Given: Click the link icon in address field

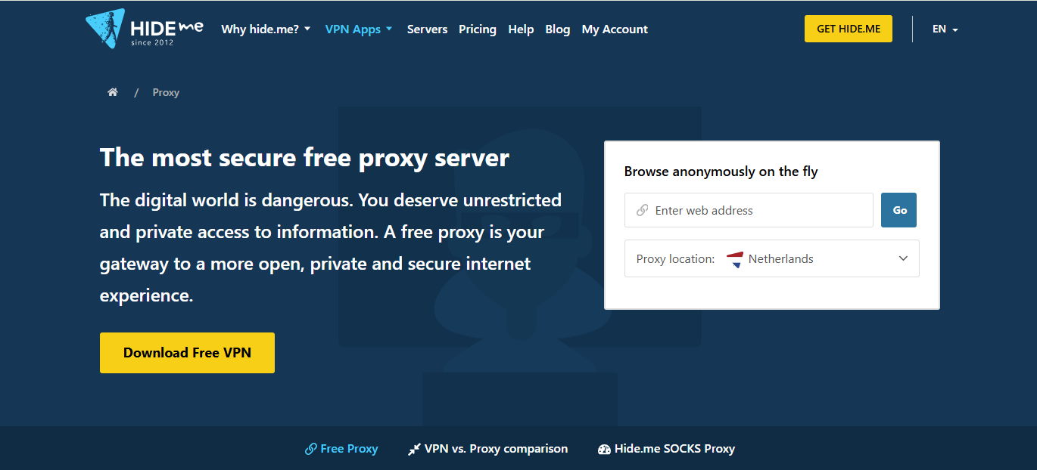Looking at the screenshot, I should [x=642, y=210].
